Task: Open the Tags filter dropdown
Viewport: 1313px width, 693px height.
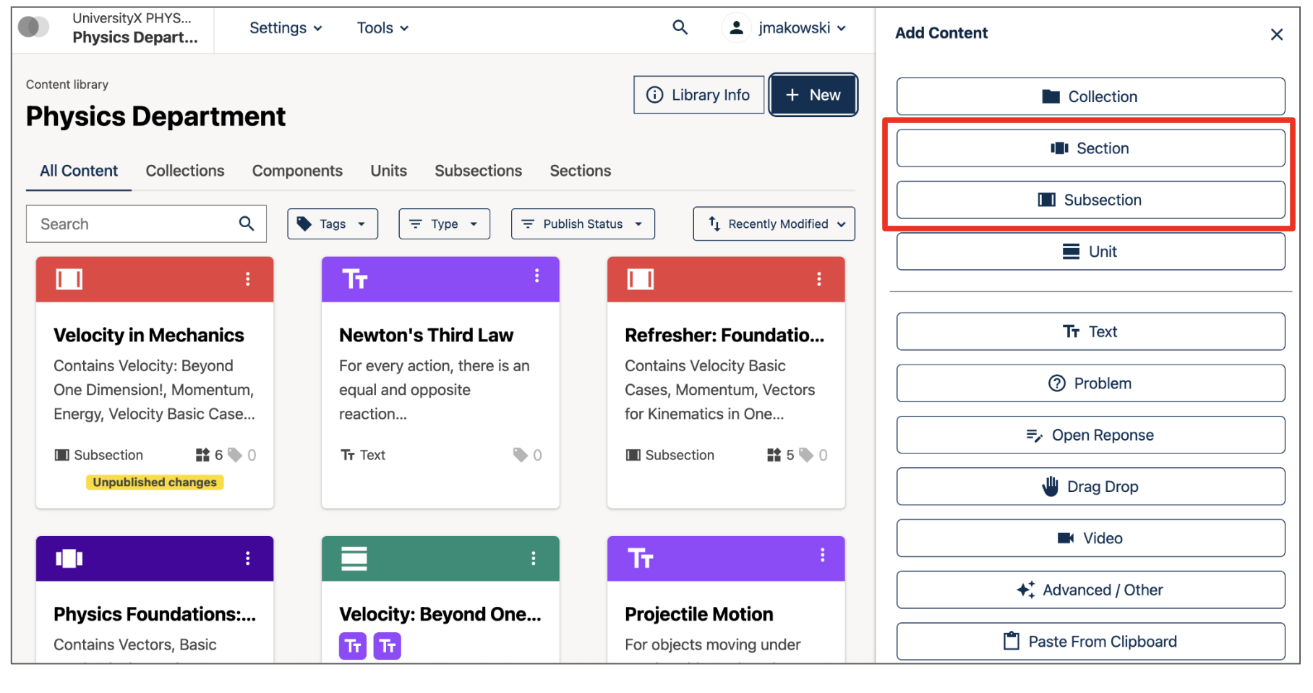Action: [x=333, y=224]
